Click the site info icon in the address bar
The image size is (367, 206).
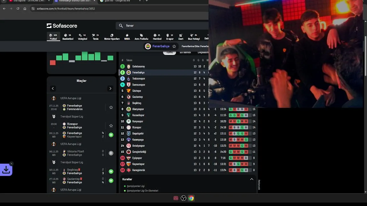tap(34, 9)
